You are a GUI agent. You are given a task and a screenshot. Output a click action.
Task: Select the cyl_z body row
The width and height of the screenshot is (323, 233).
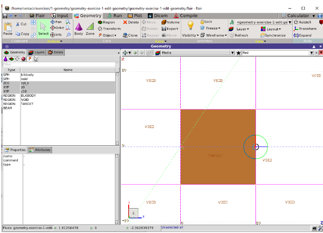(59, 83)
